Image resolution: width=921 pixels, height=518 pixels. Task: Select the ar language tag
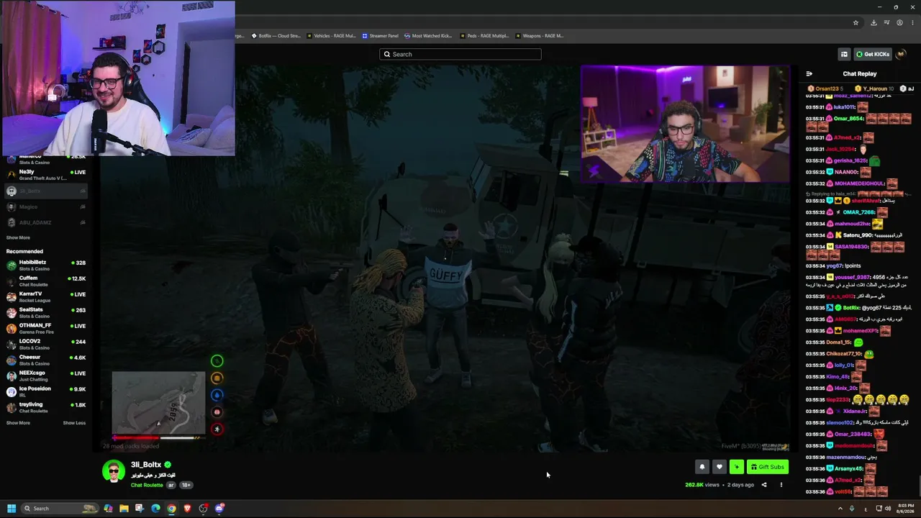click(x=171, y=485)
